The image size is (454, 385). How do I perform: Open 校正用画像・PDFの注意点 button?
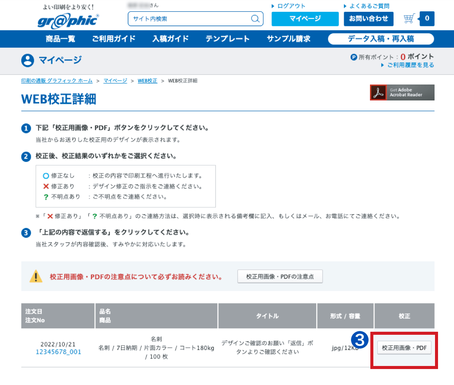(x=280, y=277)
